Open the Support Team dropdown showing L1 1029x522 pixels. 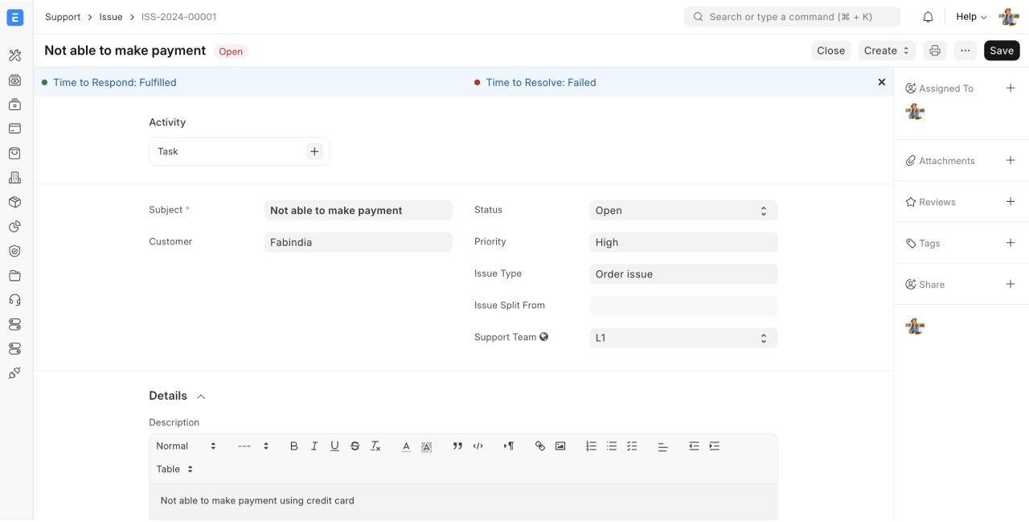[x=683, y=338]
